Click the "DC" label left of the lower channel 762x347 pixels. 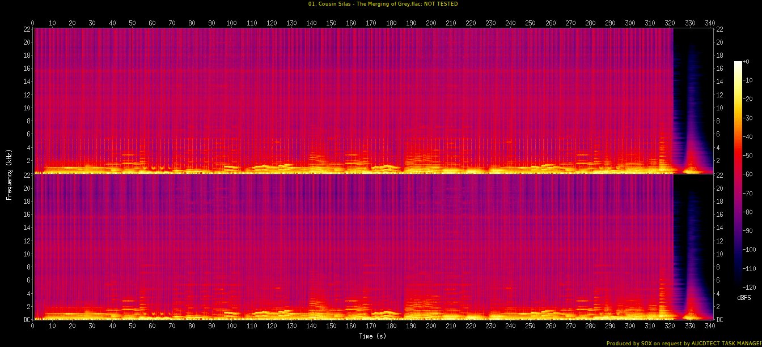[27, 320]
